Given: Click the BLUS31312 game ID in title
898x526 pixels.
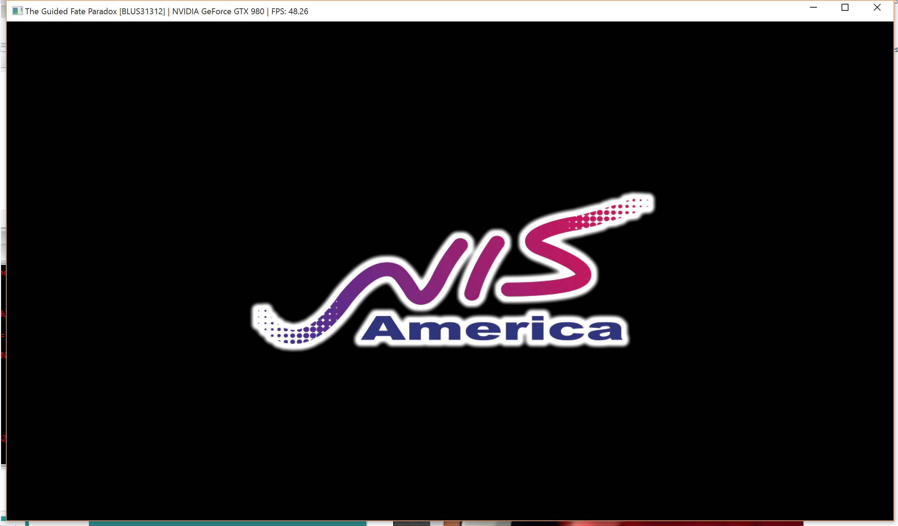Looking at the screenshot, I should click(x=142, y=11).
